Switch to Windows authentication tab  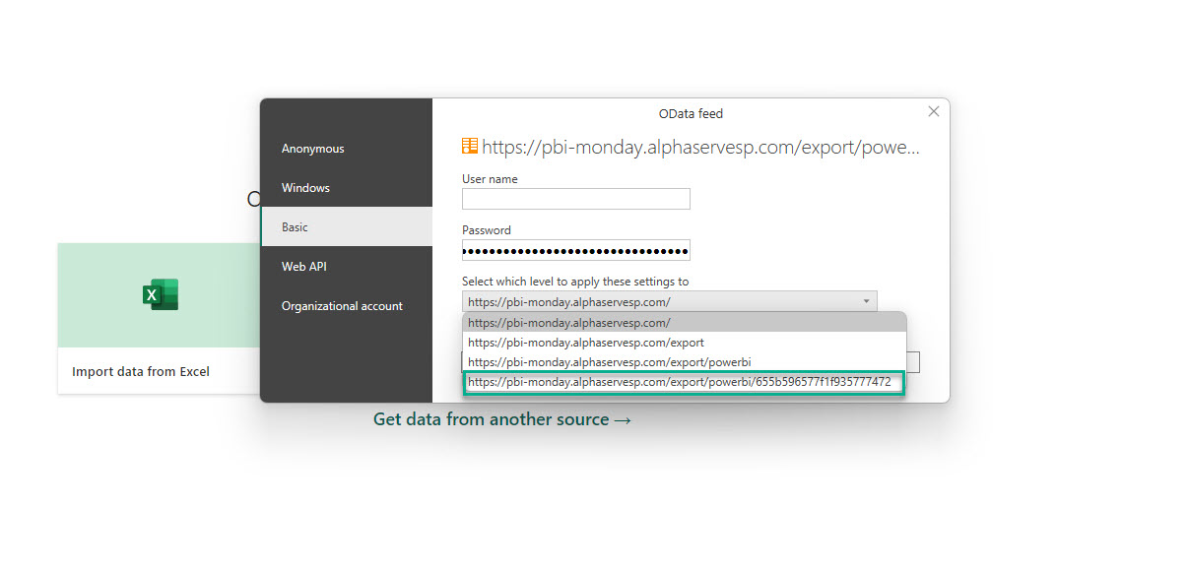coord(305,188)
